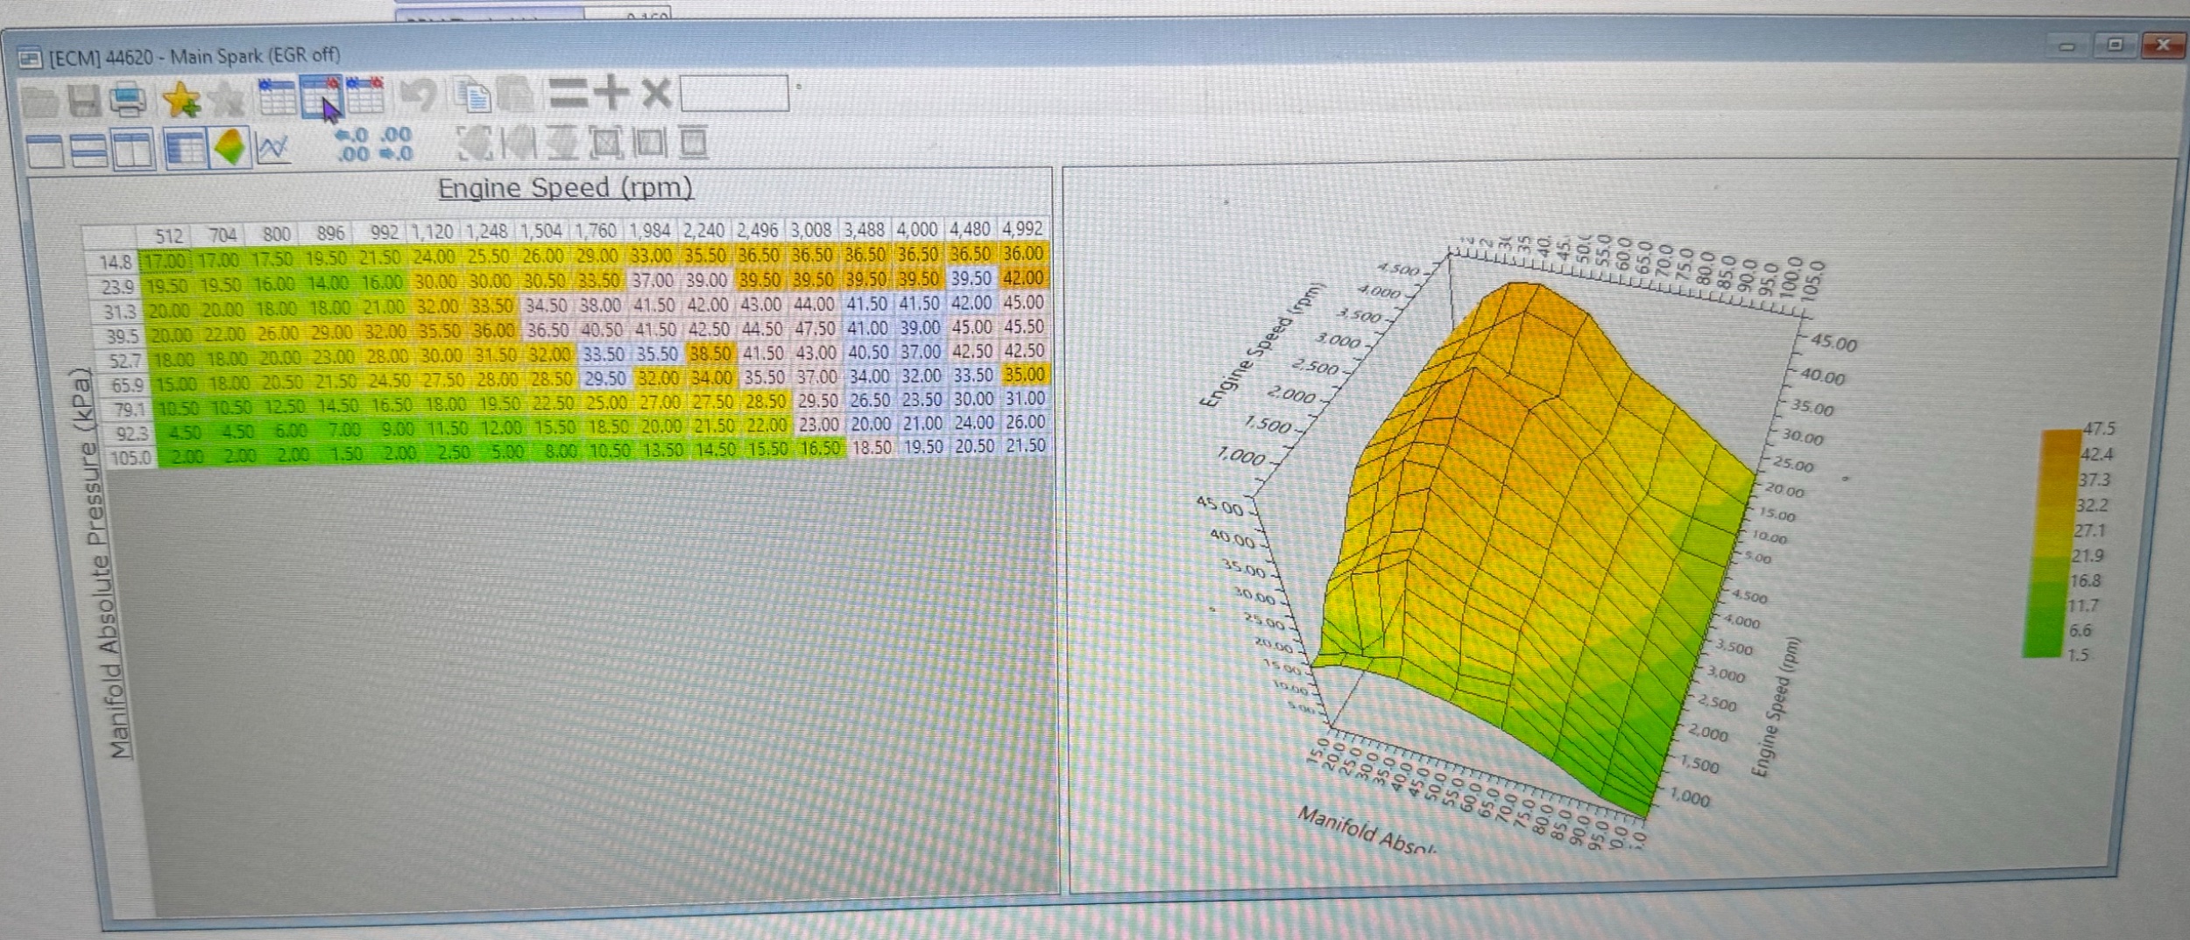Click the Save floppy disk icon
Viewport: 2190px width, 940px height.
tap(84, 100)
